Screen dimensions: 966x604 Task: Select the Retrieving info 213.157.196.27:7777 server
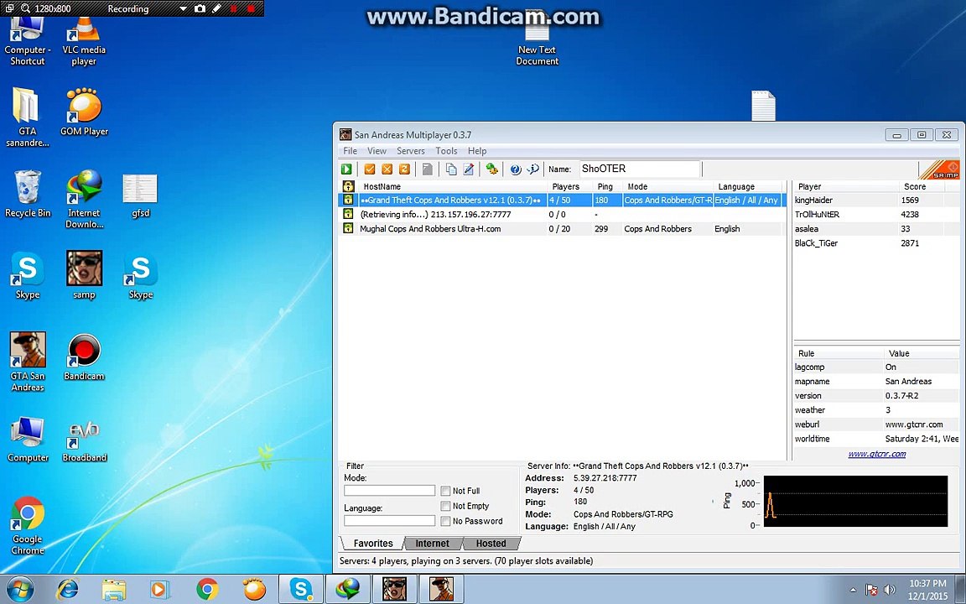tap(562, 215)
